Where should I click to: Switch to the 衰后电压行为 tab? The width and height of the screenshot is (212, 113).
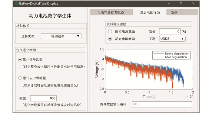coord(150,12)
